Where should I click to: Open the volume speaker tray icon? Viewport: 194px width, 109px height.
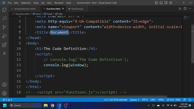pos(171,105)
